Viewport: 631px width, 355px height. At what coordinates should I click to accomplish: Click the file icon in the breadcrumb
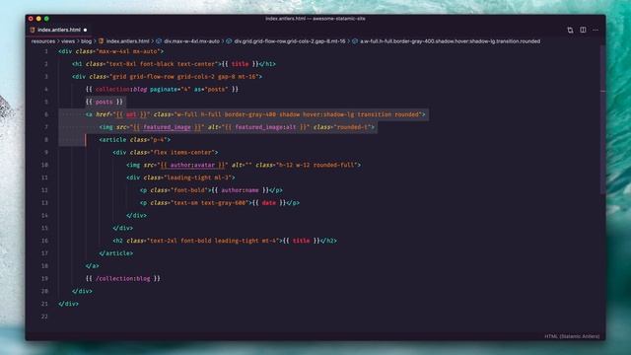[x=102, y=41]
